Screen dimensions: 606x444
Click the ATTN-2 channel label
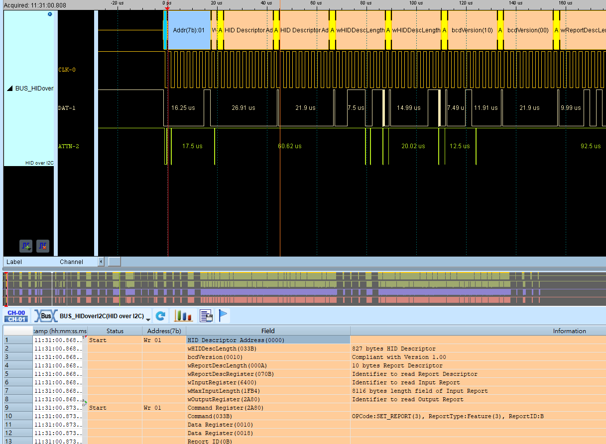coord(69,146)
